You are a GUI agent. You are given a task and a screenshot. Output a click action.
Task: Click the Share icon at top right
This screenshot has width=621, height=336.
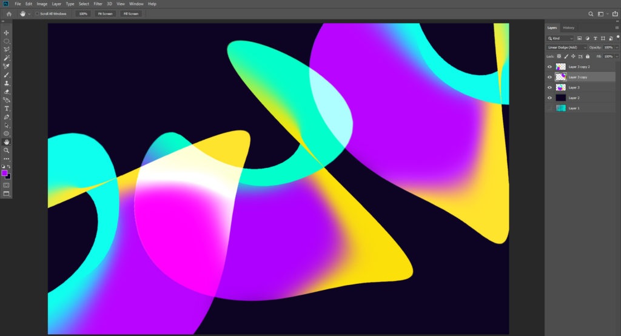[615, 14]
